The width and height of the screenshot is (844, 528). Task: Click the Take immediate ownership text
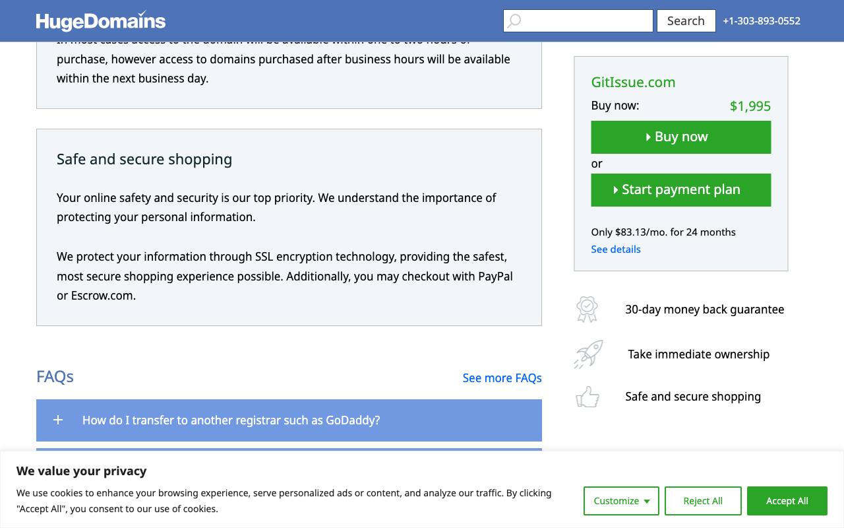coord(699,354)
